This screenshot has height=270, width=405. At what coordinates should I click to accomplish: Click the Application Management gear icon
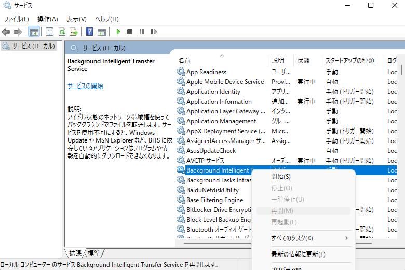tap(181, 121)
